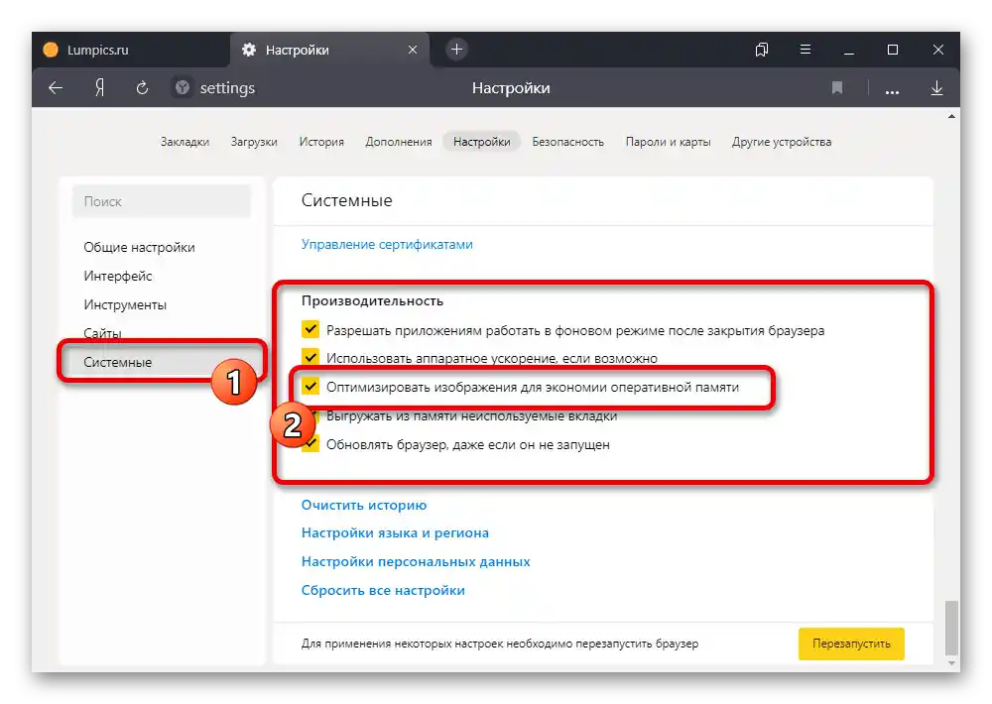The image size is (992, 704).
Task: Open Пароли и карты section
Action: pyautogui.click(x=668, y=142)
